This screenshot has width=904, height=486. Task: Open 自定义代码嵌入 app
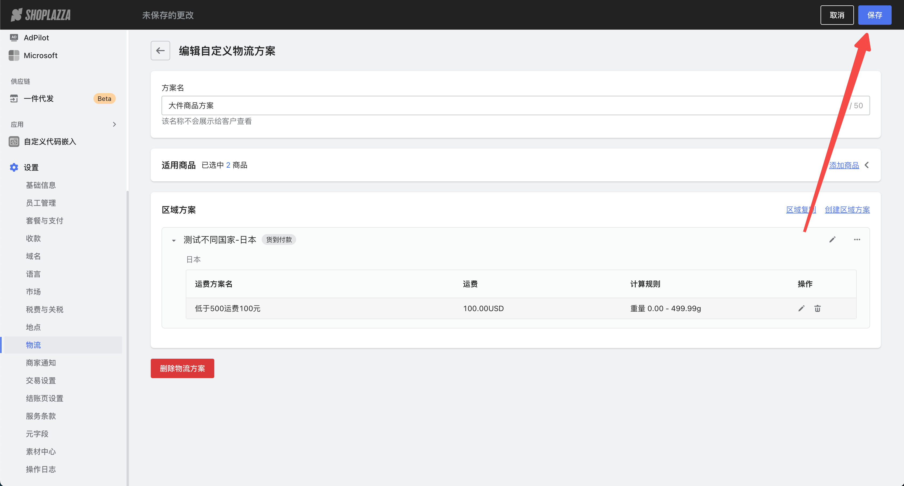click(50, 142)
